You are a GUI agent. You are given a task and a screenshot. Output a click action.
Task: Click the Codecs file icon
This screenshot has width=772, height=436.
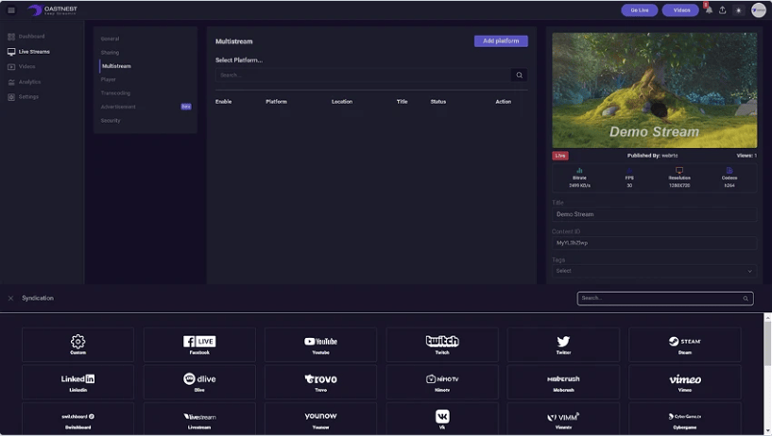[729, 170]
